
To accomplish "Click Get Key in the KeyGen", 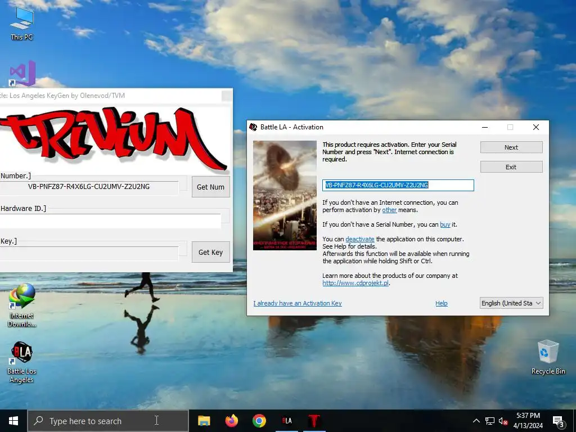I will coord(210,253).
